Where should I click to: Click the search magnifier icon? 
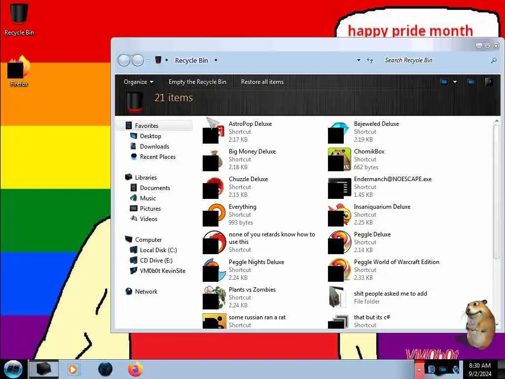(x=493, y=60)
